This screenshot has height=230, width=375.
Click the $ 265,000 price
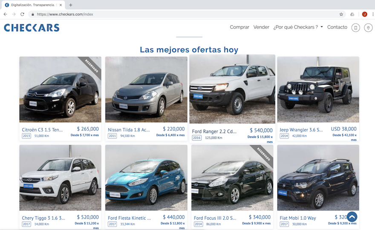88,129
